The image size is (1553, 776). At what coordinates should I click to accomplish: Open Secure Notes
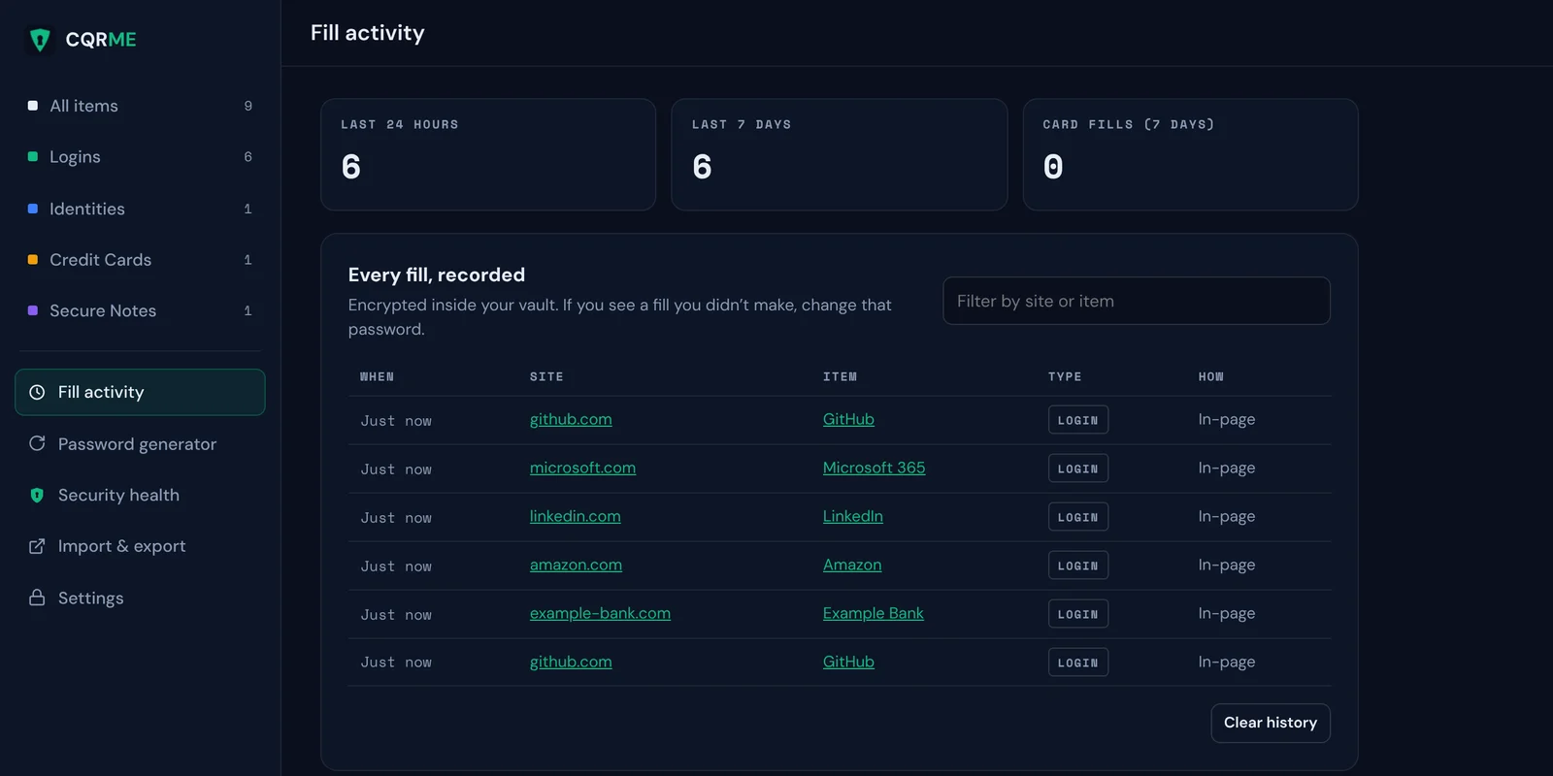point(140,310)
